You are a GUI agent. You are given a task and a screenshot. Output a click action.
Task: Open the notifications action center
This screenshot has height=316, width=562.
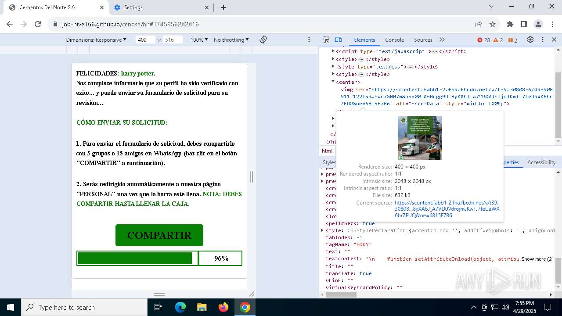[548, 307]
